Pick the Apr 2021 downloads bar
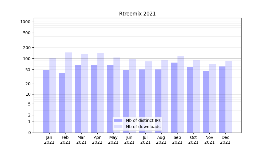Screen dimensions: 268x149 [100, 93]
